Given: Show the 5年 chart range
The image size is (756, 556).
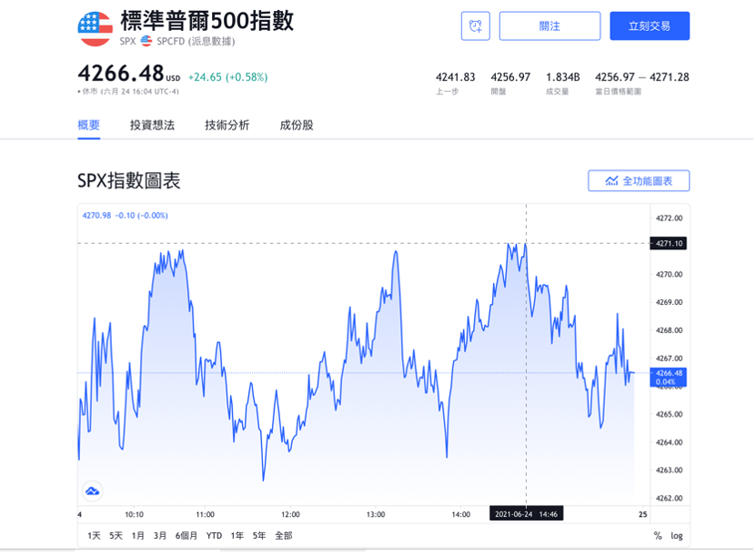Looking at the screenshot, I should pos(259,537).
